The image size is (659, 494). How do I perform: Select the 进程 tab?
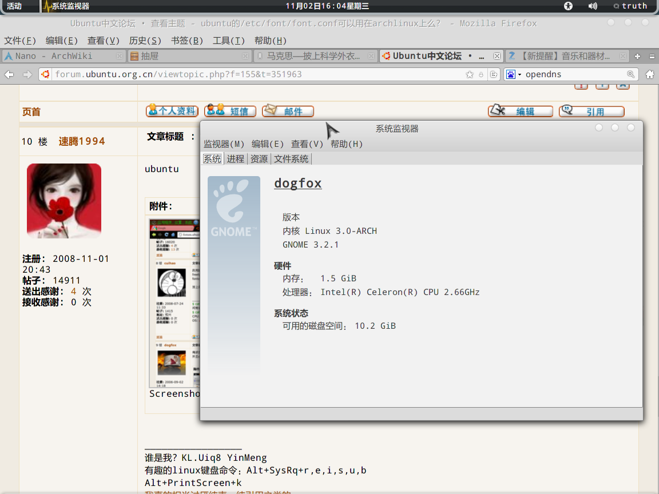[235, 159]
